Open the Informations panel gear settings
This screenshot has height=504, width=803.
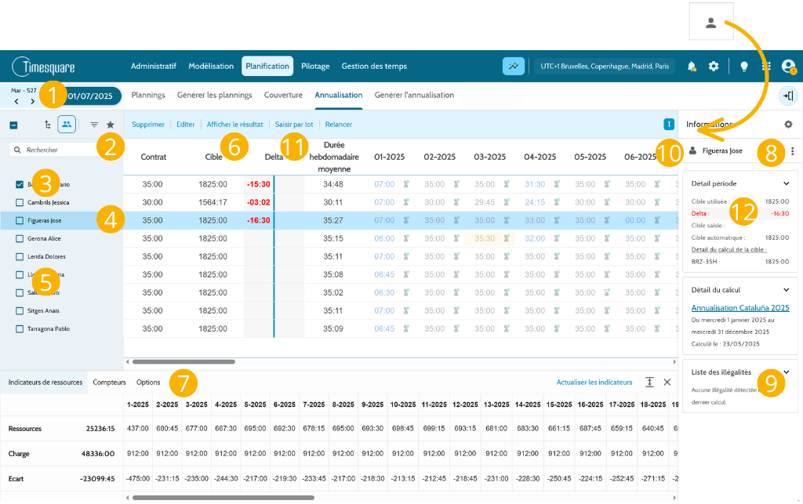click(x=788, y=125)
